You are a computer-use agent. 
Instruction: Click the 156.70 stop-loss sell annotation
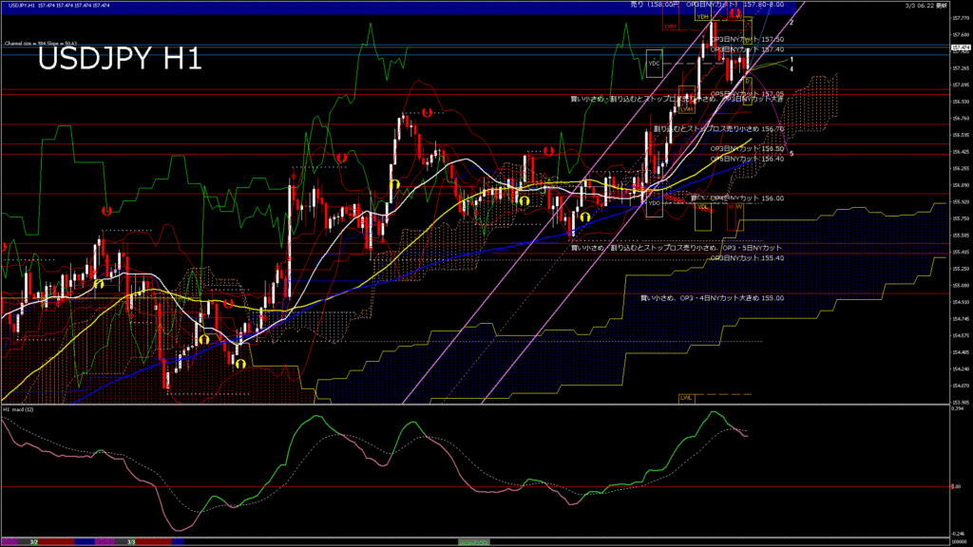(x=717, y=128)
